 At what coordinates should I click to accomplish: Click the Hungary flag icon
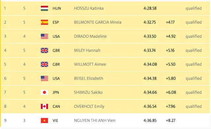point(45,8)
